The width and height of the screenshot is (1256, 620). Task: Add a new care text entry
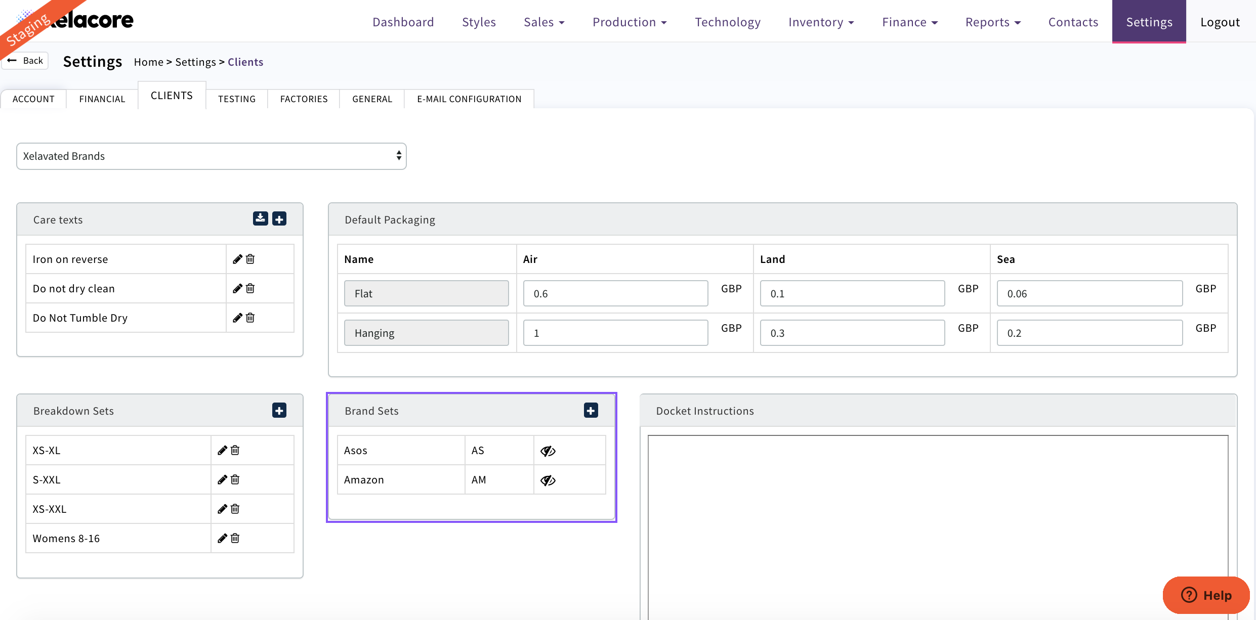(x=279, y=218)
